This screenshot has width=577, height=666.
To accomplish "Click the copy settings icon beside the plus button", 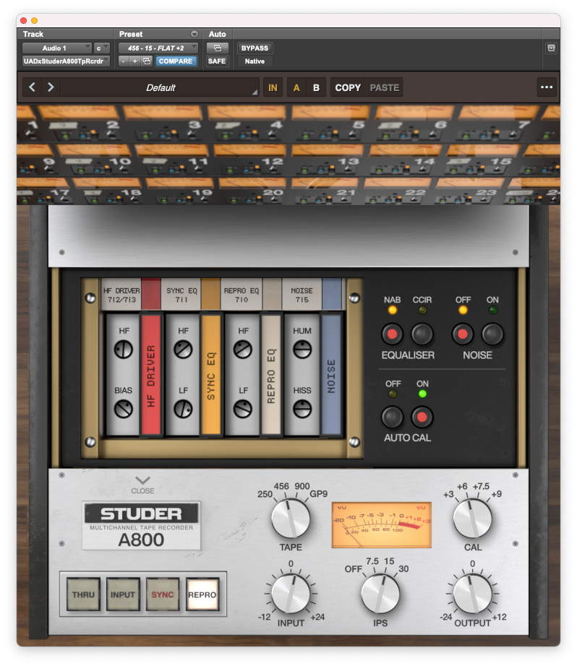I will (x=147, y=61).
